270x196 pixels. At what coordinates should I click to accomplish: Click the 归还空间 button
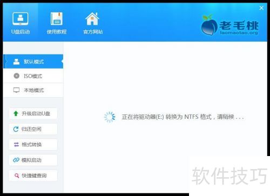[33, 129]
